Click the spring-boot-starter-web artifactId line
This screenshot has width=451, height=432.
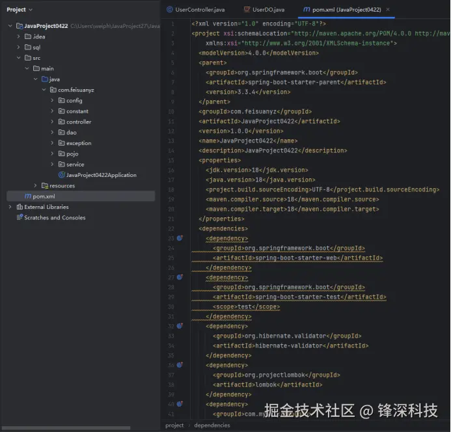297,258
